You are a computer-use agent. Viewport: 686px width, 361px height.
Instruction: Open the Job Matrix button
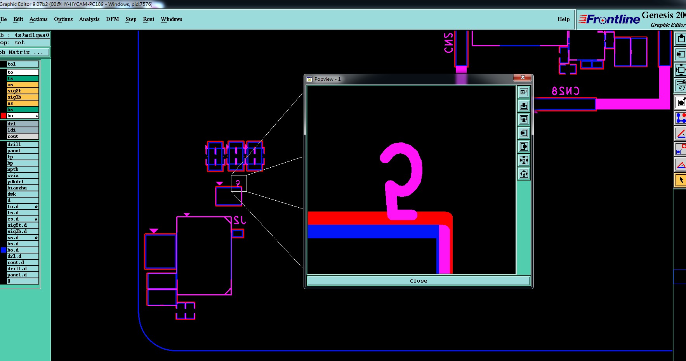[x=24, y=52]
